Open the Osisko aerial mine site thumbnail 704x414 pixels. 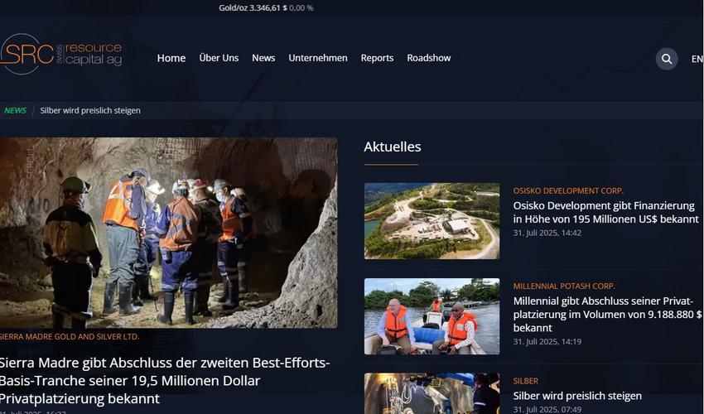432,221
